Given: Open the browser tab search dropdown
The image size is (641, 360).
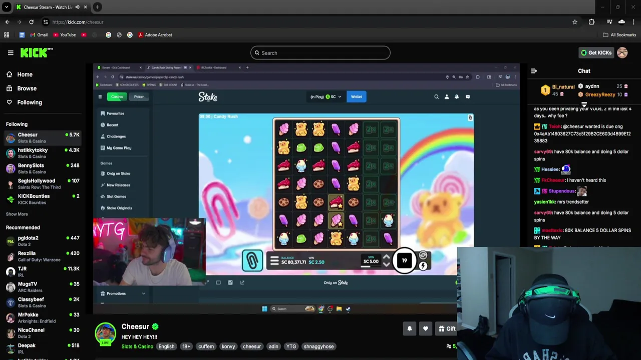Looking at the screenshot, I should [x=7, y=7].
